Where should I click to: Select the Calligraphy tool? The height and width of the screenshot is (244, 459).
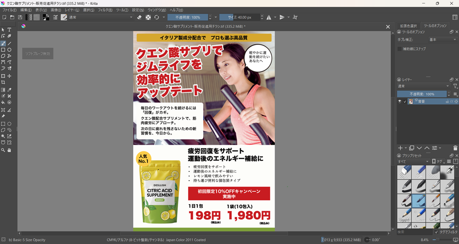click(9, 36)
